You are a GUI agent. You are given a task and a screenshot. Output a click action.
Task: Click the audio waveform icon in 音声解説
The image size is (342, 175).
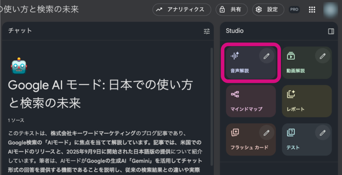[235, 56]
